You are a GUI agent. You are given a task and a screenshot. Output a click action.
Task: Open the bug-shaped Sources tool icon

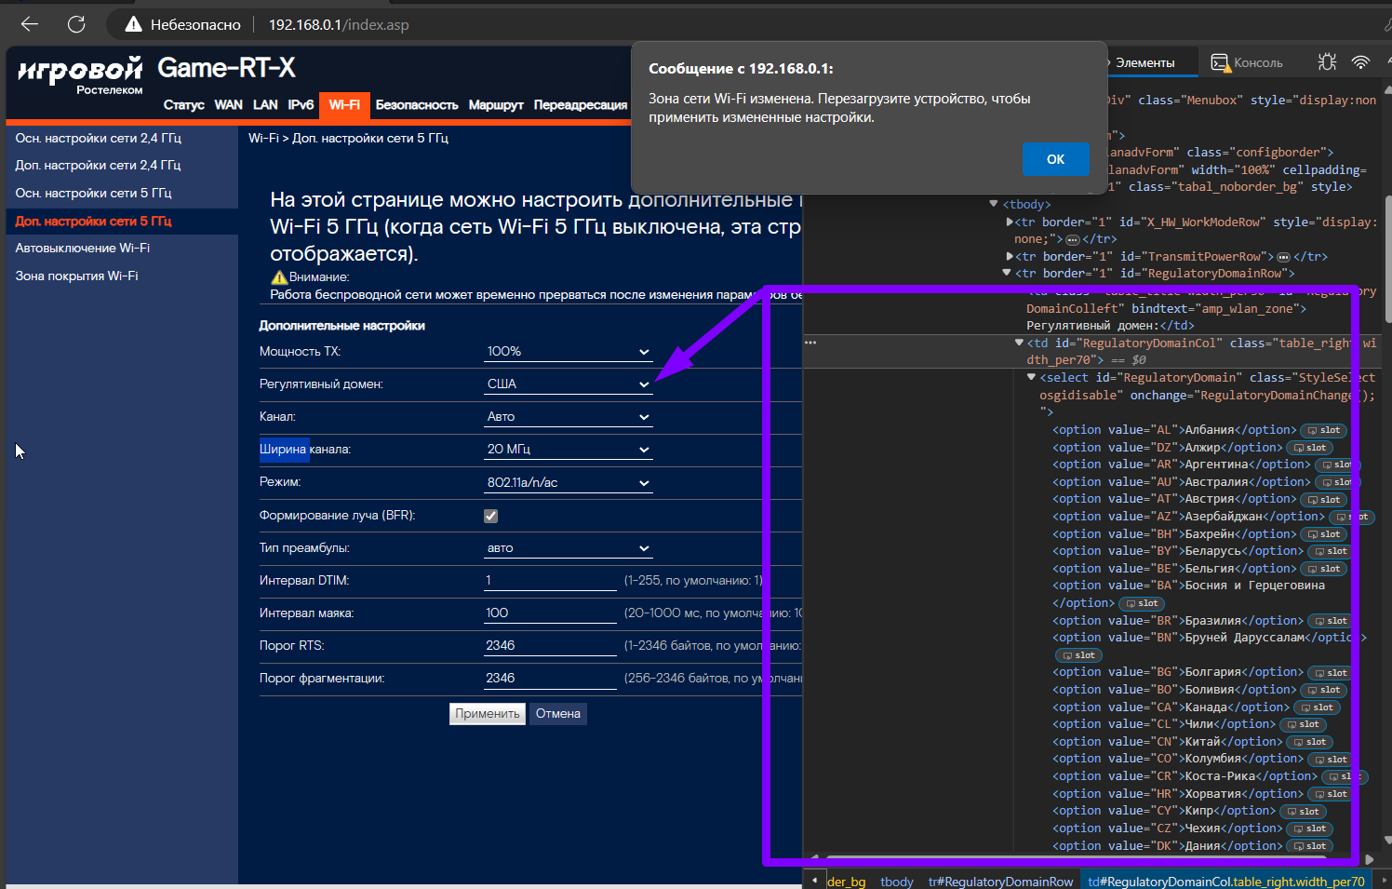pos(1327,62)
